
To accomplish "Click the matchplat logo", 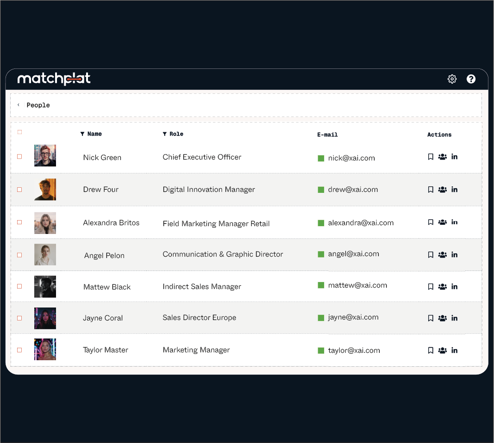I will (x=54, y=79).
